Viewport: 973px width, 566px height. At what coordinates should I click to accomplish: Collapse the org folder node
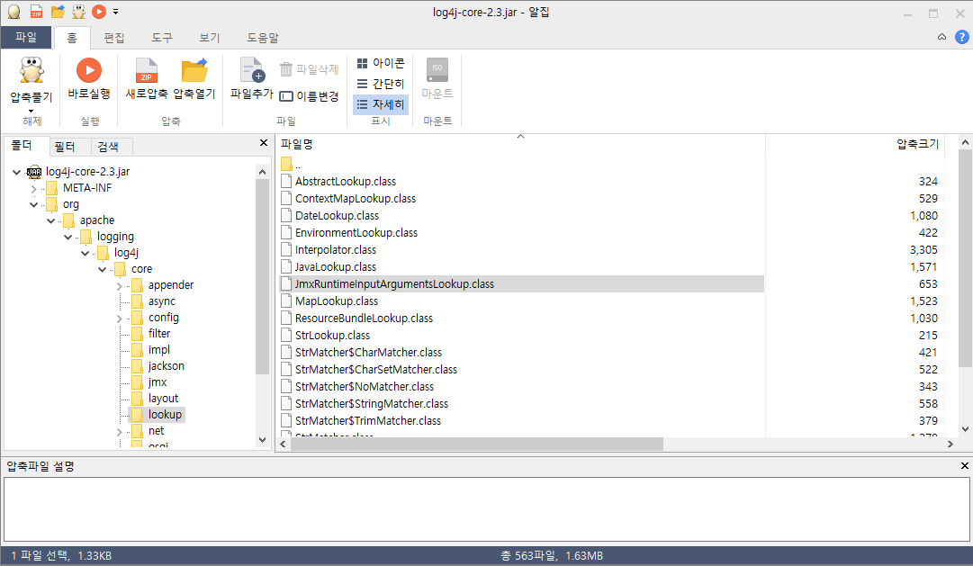pos(33,204)
